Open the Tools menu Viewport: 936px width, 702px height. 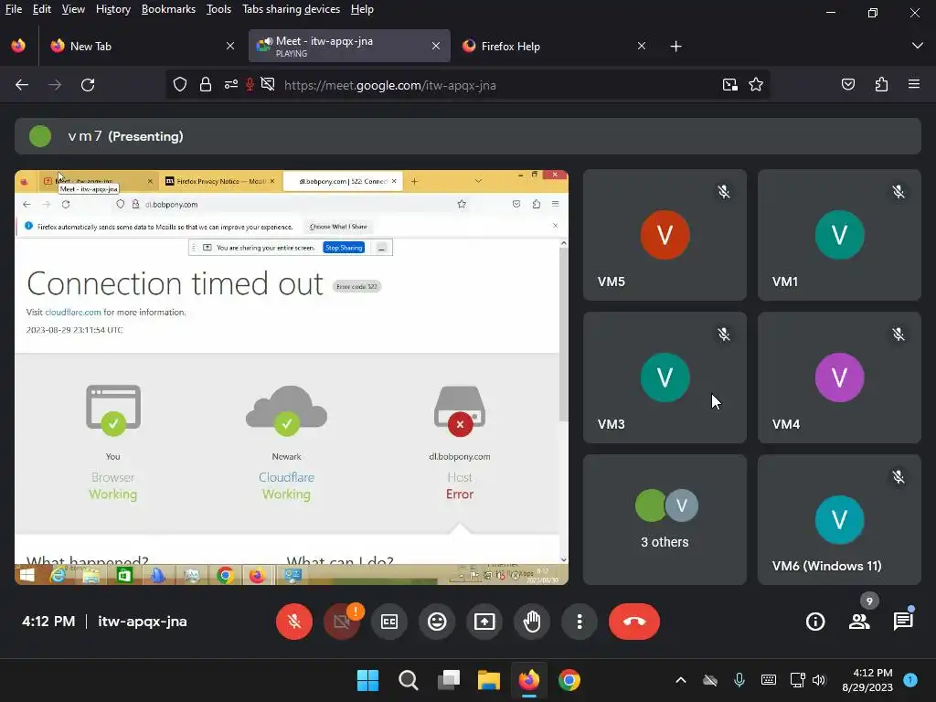coord(218,9)
